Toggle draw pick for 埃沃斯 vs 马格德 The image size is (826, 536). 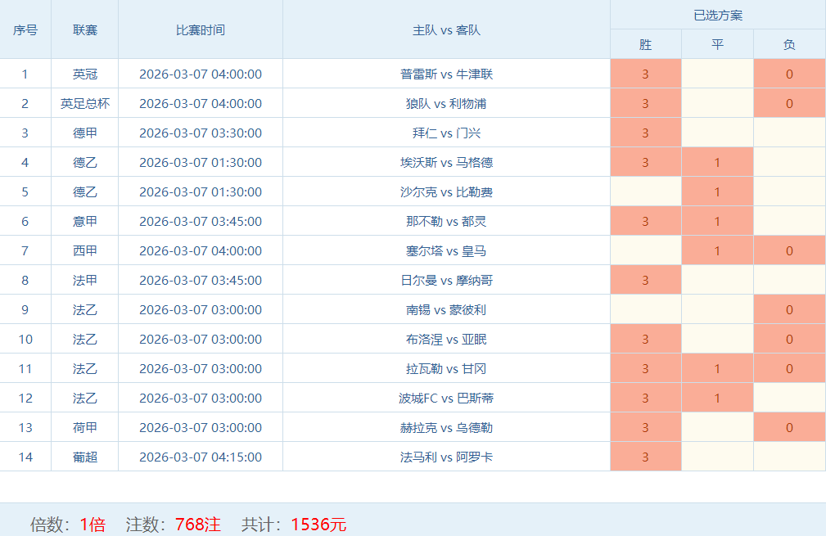(717, 163)
